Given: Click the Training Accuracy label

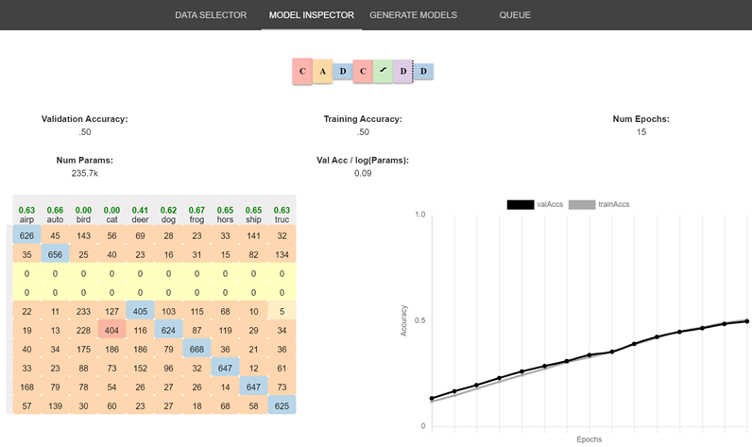Looking at the screenshot, I should (x=363, y=119).
